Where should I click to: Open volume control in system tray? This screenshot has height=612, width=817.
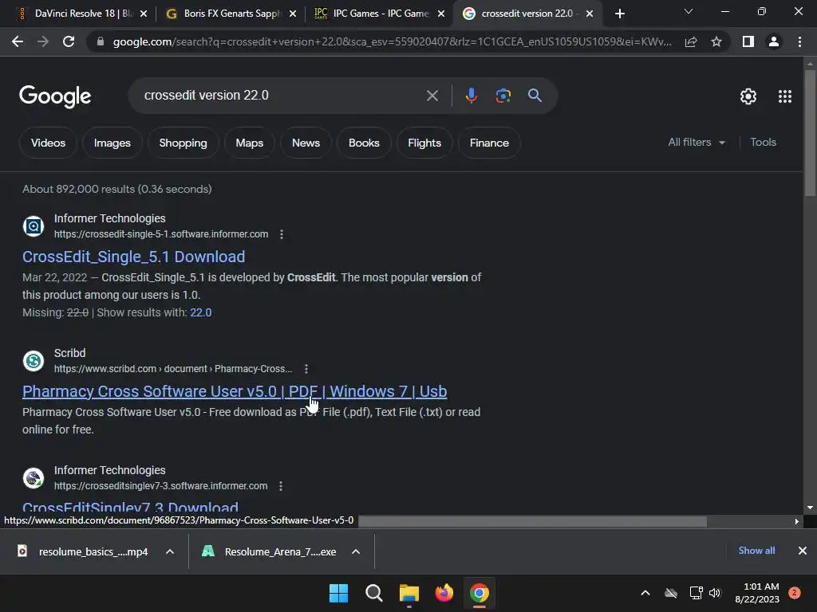point(715,593)
